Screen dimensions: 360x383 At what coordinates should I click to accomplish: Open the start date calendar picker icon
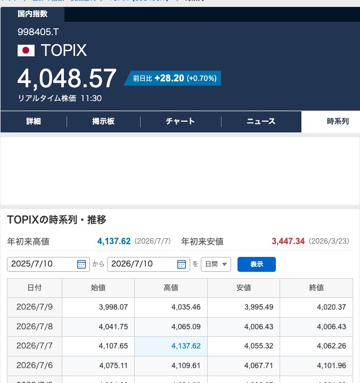pos(81,264)
